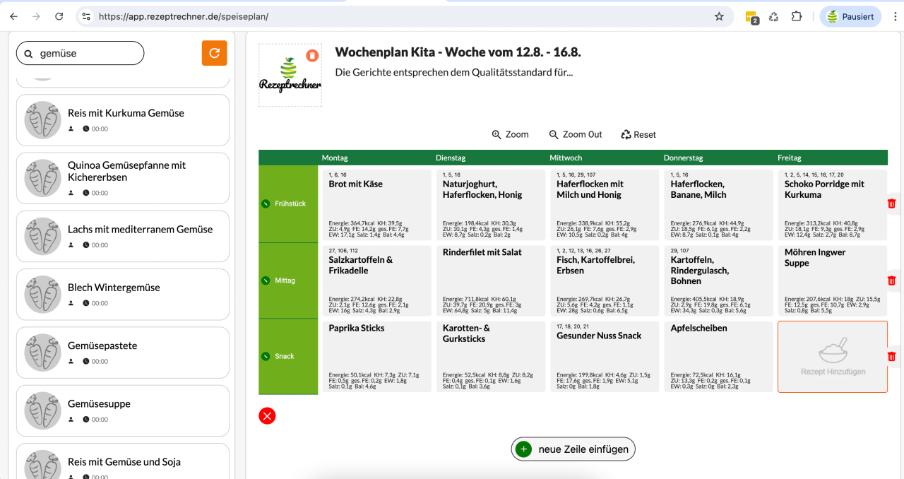The height and width of the screenshot is (479, 904).
Task: Click Zoom Out on the meal plan
Action: [575, 134]
